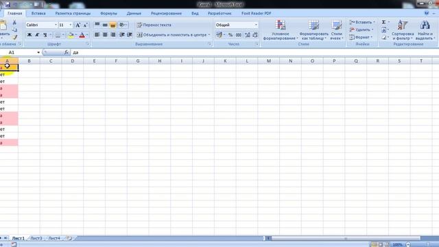The image size is (439, 247).
Task: Open the Рецензирование ribbon tab
Action: point(166,13)
